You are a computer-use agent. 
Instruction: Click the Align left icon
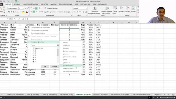[31, 12]
